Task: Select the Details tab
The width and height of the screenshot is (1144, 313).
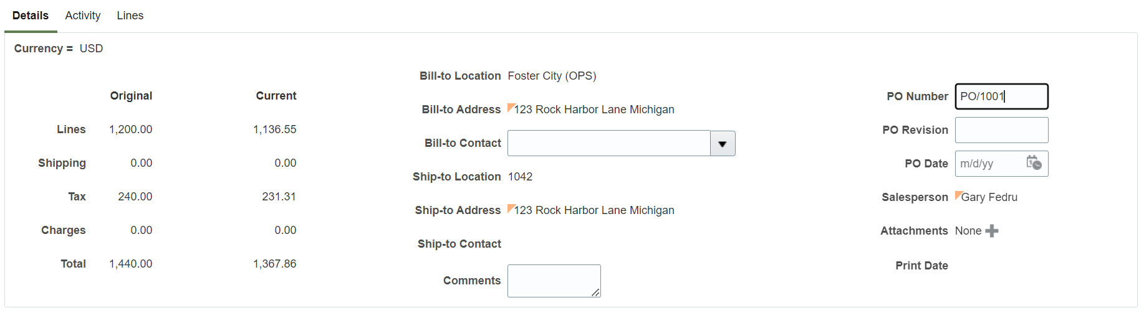Action: click(x=31, y=16)
